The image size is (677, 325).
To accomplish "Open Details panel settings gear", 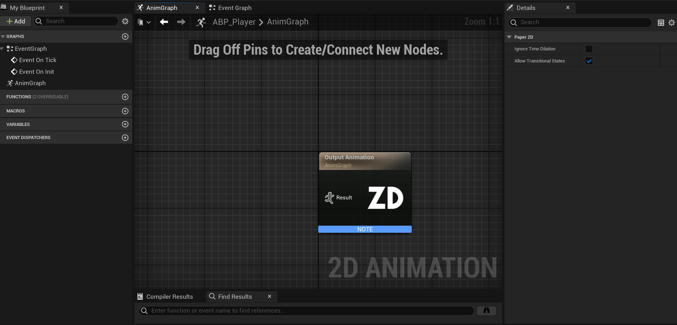I will [x=672, y=23].
